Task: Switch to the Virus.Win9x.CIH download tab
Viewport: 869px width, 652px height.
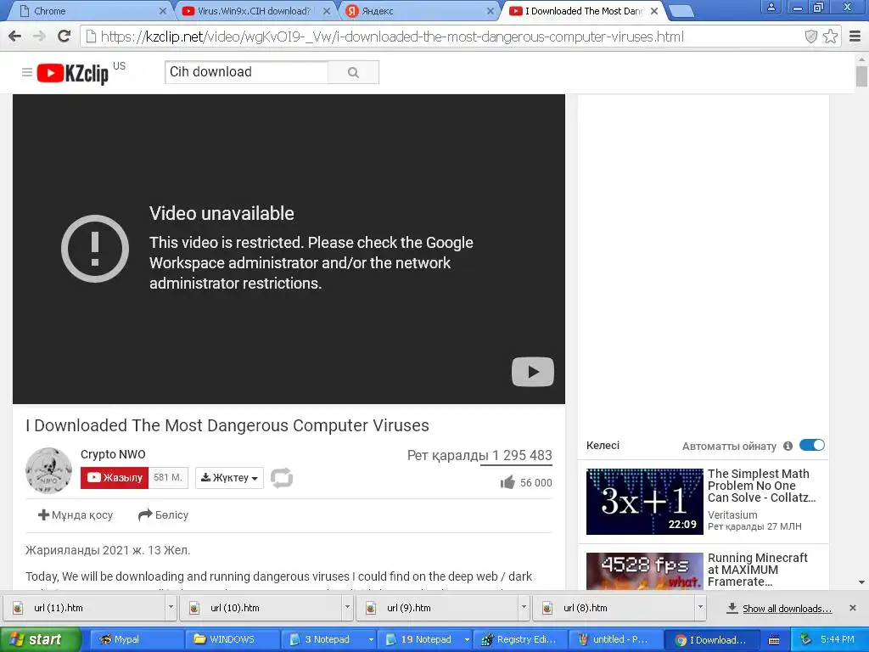Action: click(255, 10)
